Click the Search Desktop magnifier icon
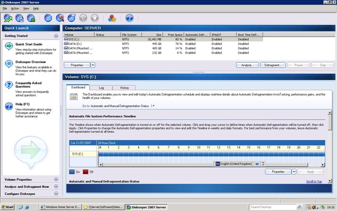Screen dimensions: 337x211 click(299, 207)
